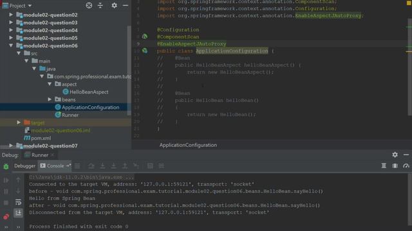This screenshot has height=231, width=412.
Task: Click the Trace Current Stream Chain icon
Action: (x=162, y=166)
